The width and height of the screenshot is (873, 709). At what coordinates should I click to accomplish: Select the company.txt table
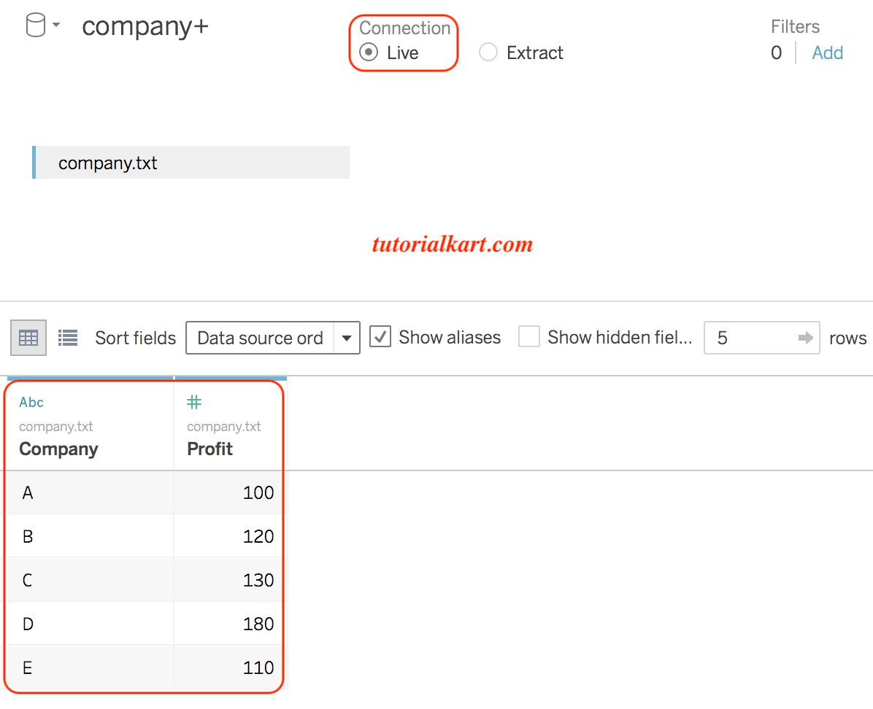[x=108, y=163]
